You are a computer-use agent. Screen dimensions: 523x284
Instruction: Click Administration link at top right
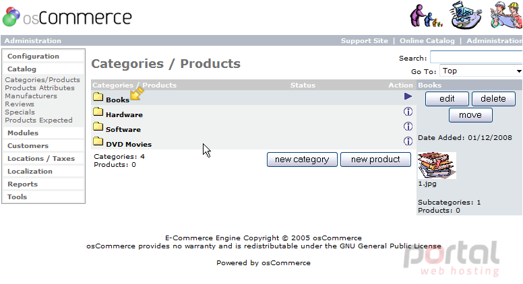click(494, 41)
